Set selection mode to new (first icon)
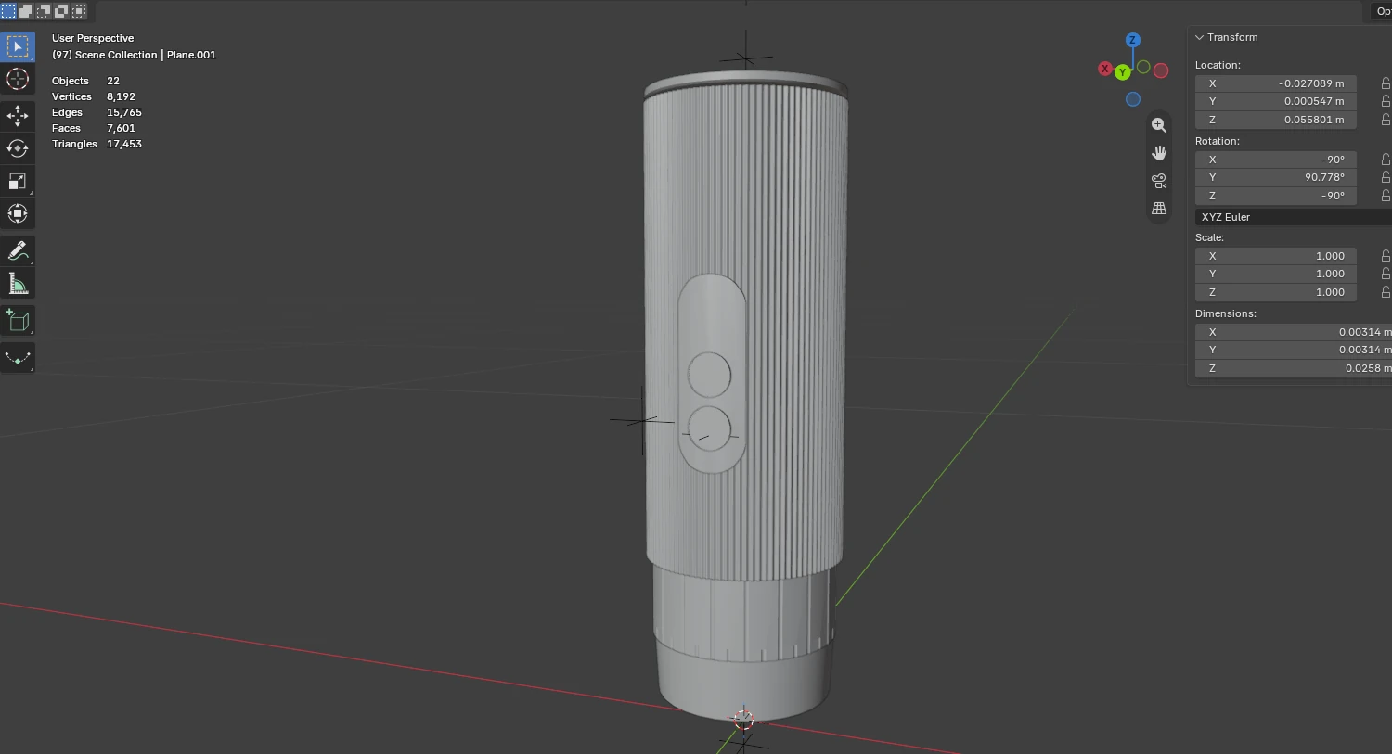1392x754 pixels. click(8, 11)
